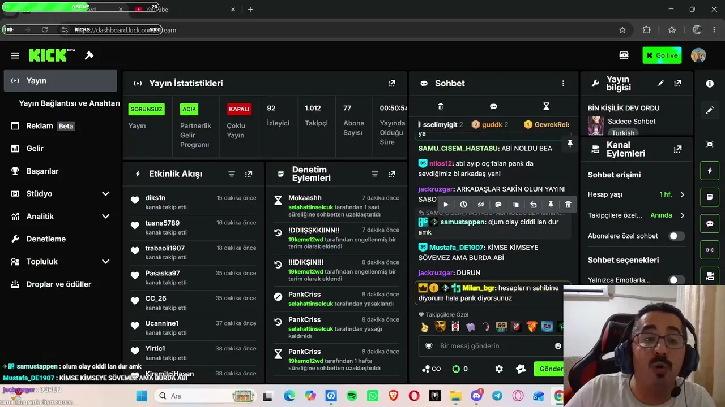Open Hesap yaşı setting chevron
The height and width of the screenshot is (407, 725).
682,194
